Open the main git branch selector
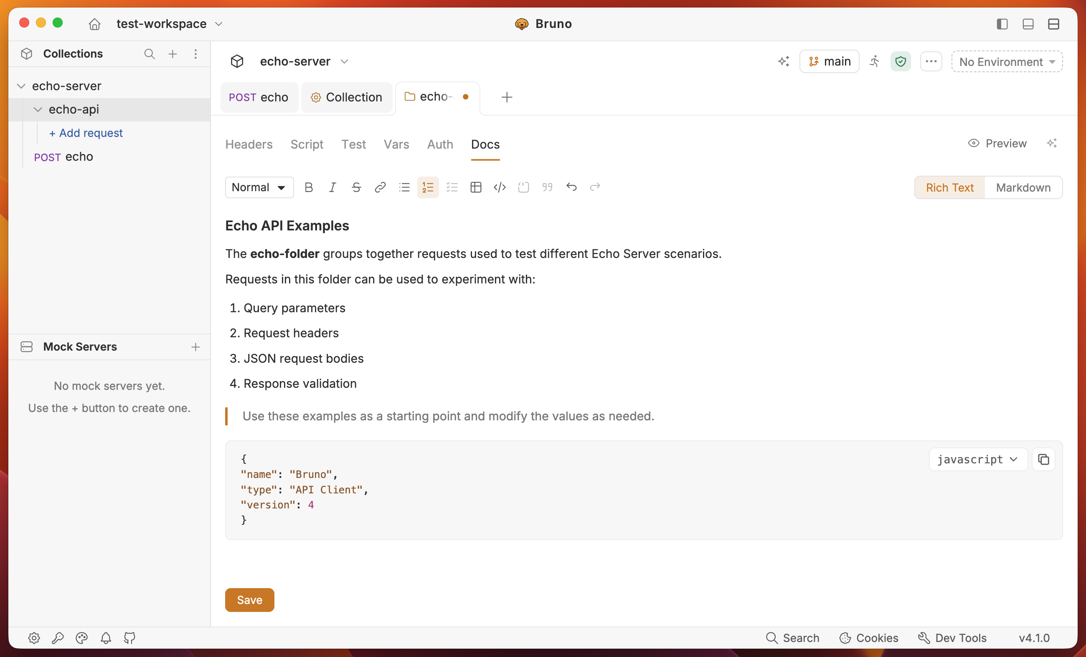 pos(830,61)
